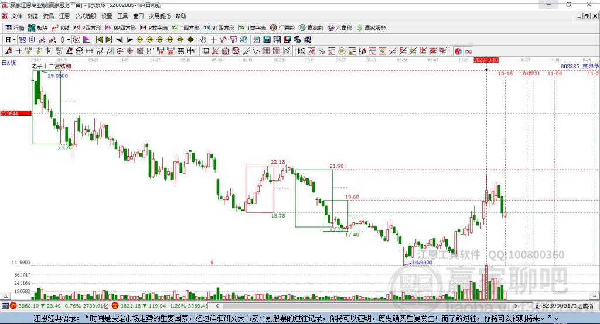The width and height of the screenshot is (600, 324).
Task: Click the 赢家服务 dollar sign icon
Action: pos(359,28)
